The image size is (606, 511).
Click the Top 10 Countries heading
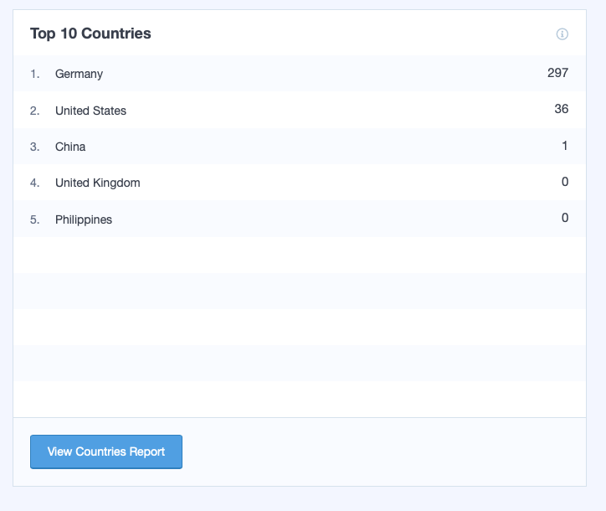90,34
